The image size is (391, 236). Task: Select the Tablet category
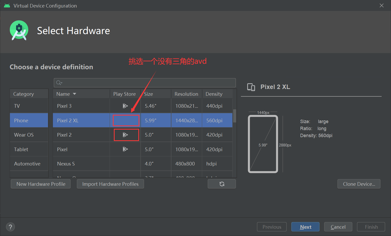[29, 149]
